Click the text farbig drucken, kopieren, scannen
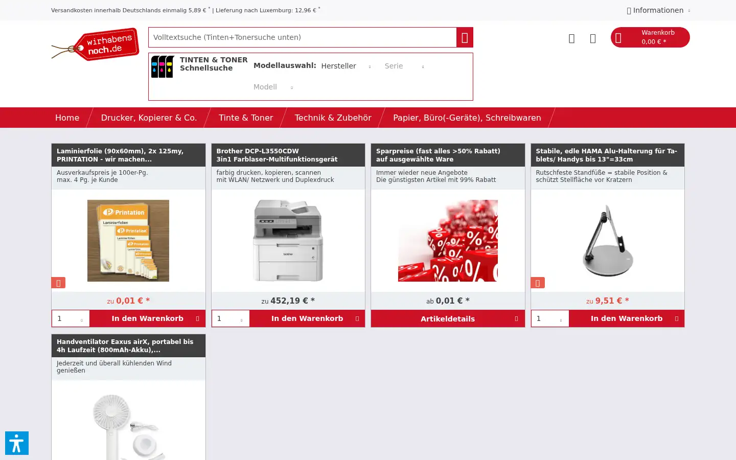Screen dimensions: 736x460 (x=269, y=173)
